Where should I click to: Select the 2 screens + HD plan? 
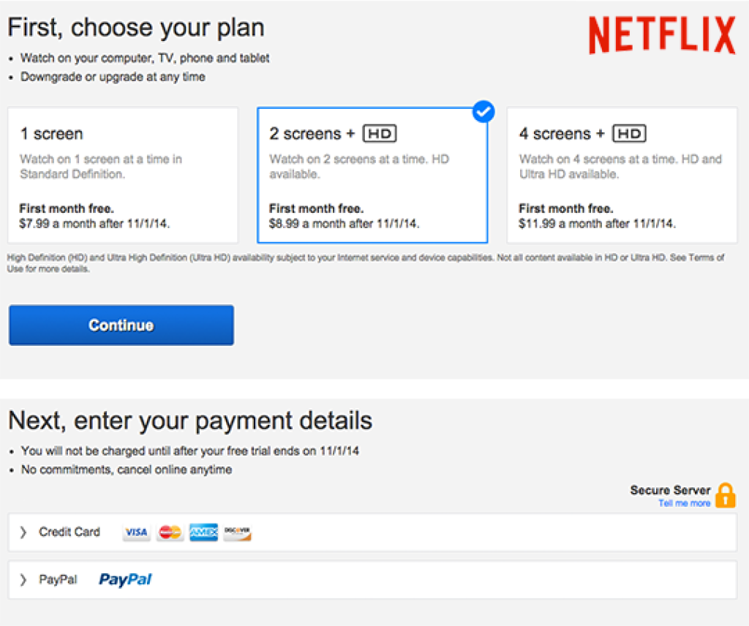click(372, 176)
